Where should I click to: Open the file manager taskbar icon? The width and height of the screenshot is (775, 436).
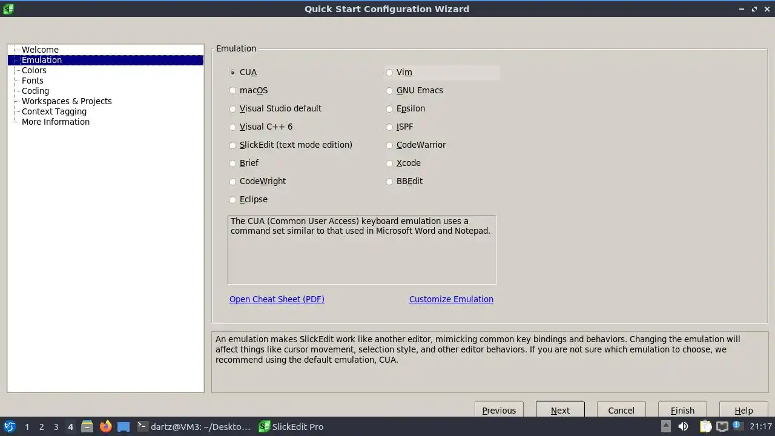coord(87,426)
